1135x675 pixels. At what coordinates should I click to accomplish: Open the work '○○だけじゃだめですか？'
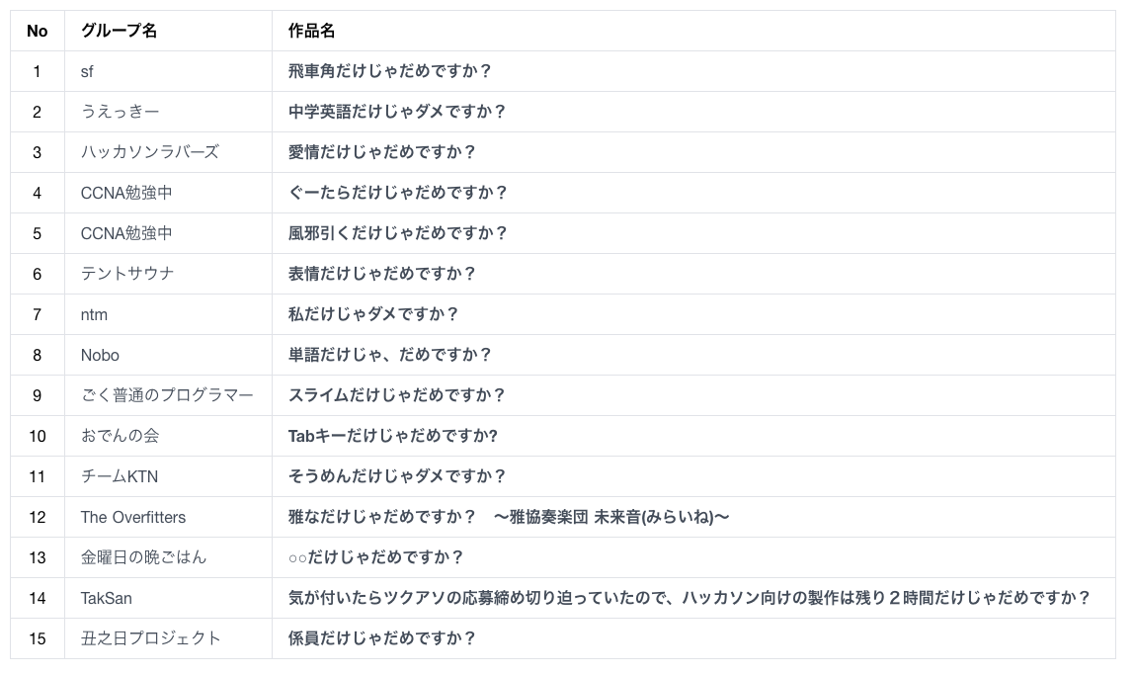[x=375, y=557]
